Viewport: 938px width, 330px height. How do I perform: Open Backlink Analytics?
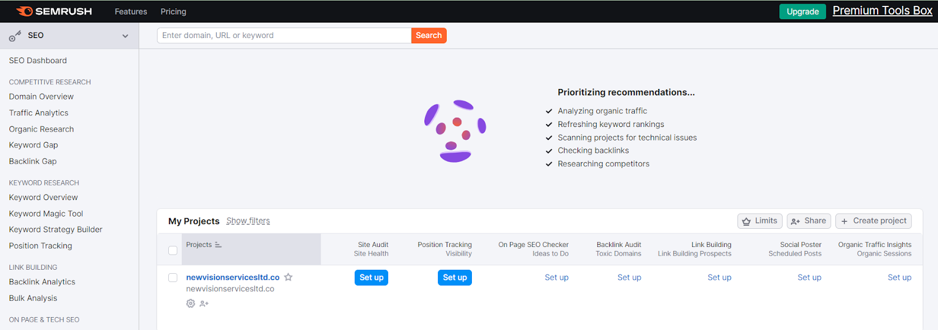[x=42, y=282]
